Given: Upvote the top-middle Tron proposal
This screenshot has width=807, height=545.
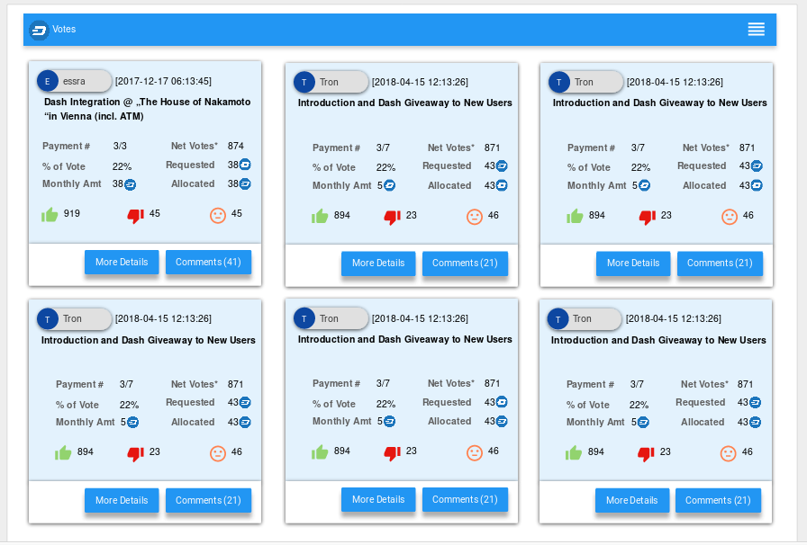Looking at the screenshot, I should [x=320, y=216].
